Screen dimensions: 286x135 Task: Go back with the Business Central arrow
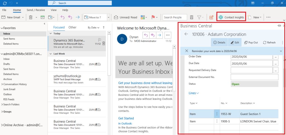pyautogui.click(x=186, y=34)
